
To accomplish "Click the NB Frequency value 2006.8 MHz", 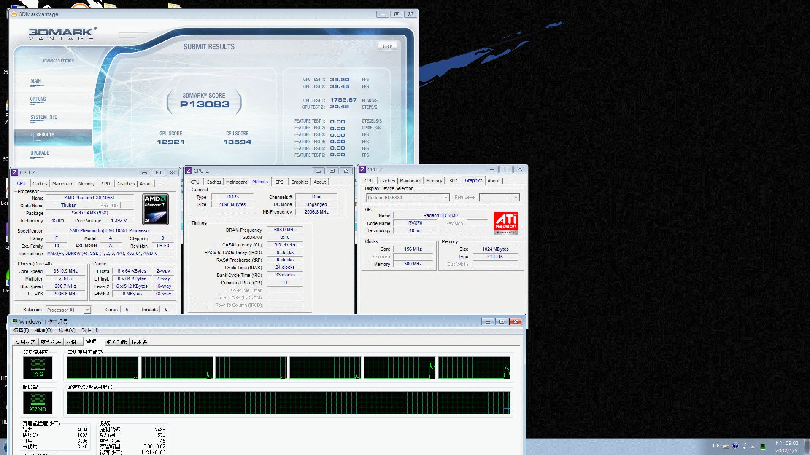I will [316, 212].
